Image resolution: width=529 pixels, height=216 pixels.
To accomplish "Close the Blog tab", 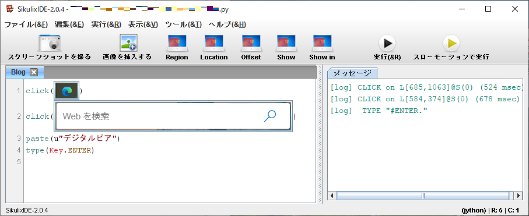I will (34, 72).
